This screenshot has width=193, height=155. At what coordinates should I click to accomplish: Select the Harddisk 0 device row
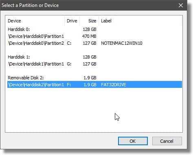pos(94,29)
